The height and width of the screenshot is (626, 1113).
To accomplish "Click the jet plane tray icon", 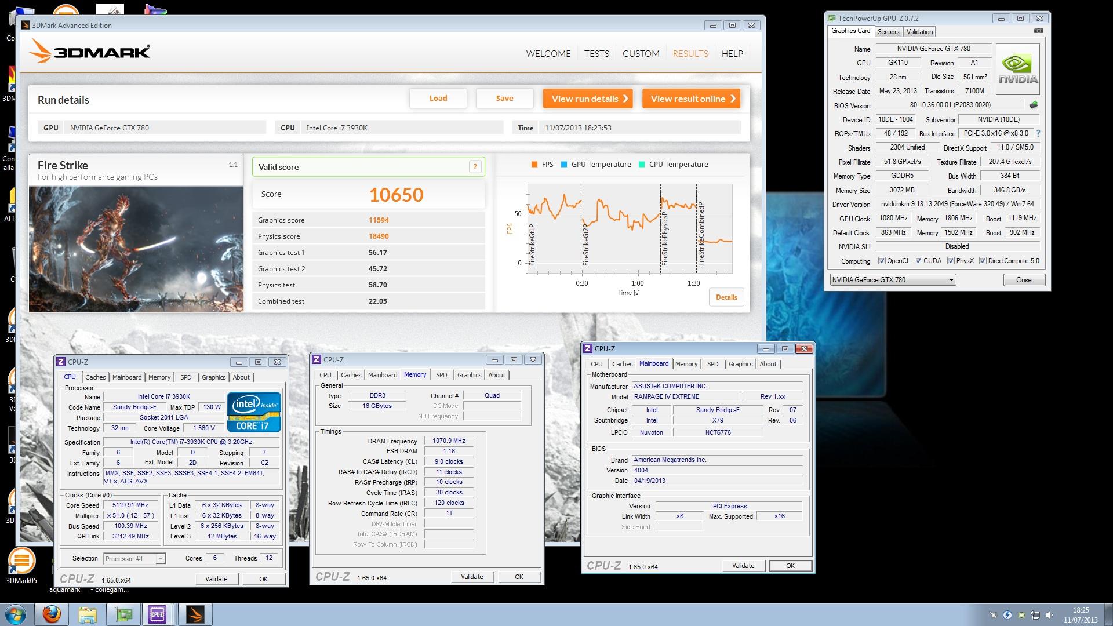I will (x=994, y=615).
